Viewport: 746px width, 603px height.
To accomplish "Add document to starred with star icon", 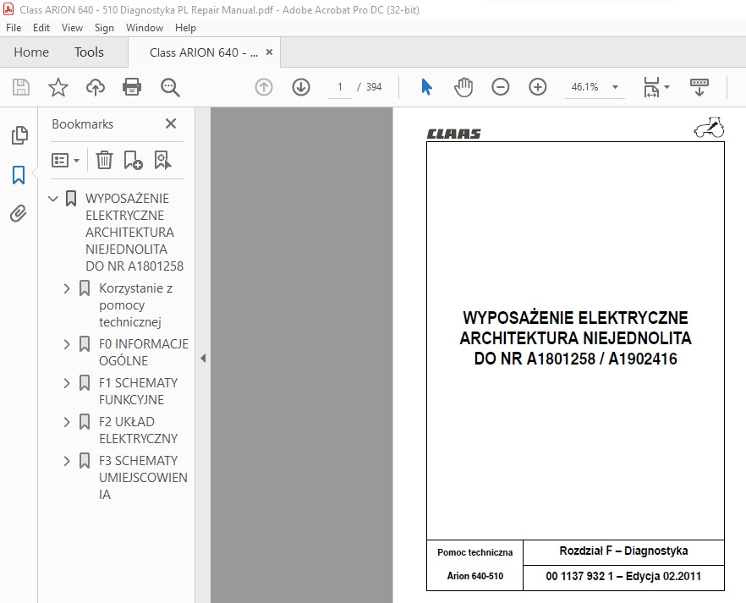I will click(58, 87).
